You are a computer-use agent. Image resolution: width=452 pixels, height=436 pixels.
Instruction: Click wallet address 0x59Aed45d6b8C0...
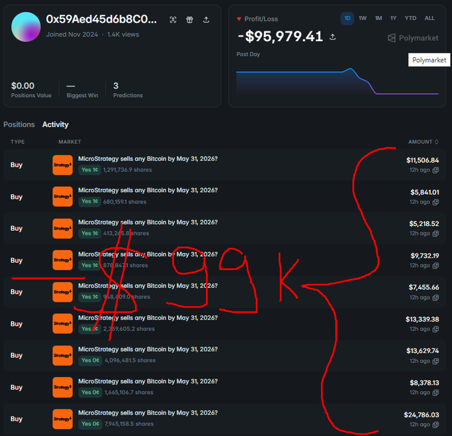coord(102,19)
